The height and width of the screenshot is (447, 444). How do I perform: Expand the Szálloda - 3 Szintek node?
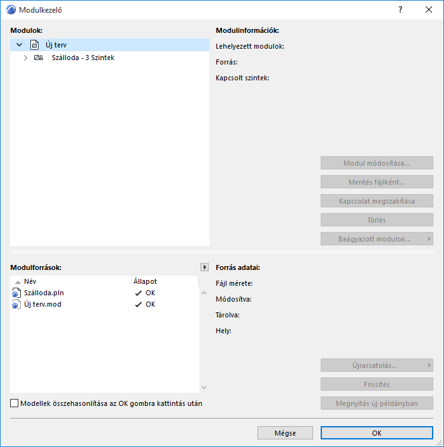26,58
